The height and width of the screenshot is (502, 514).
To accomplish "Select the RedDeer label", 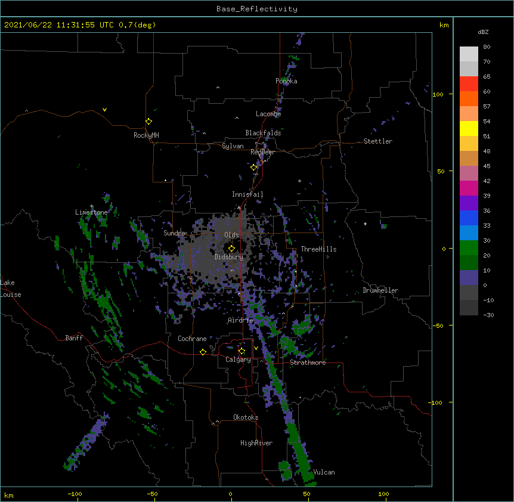I will (262, 152).
